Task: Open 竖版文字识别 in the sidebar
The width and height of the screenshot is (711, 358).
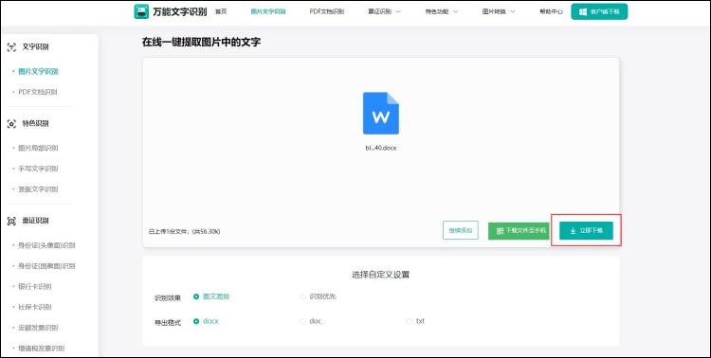Action: [x=38, y=189]
